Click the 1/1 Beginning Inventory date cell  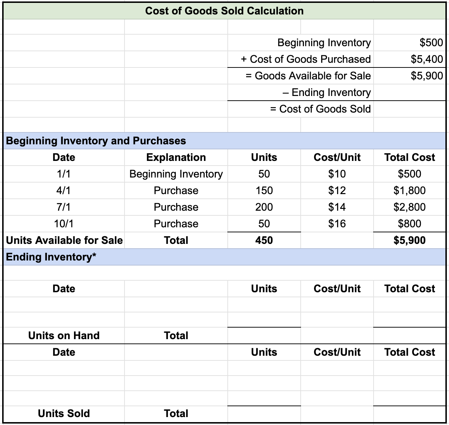64,174
